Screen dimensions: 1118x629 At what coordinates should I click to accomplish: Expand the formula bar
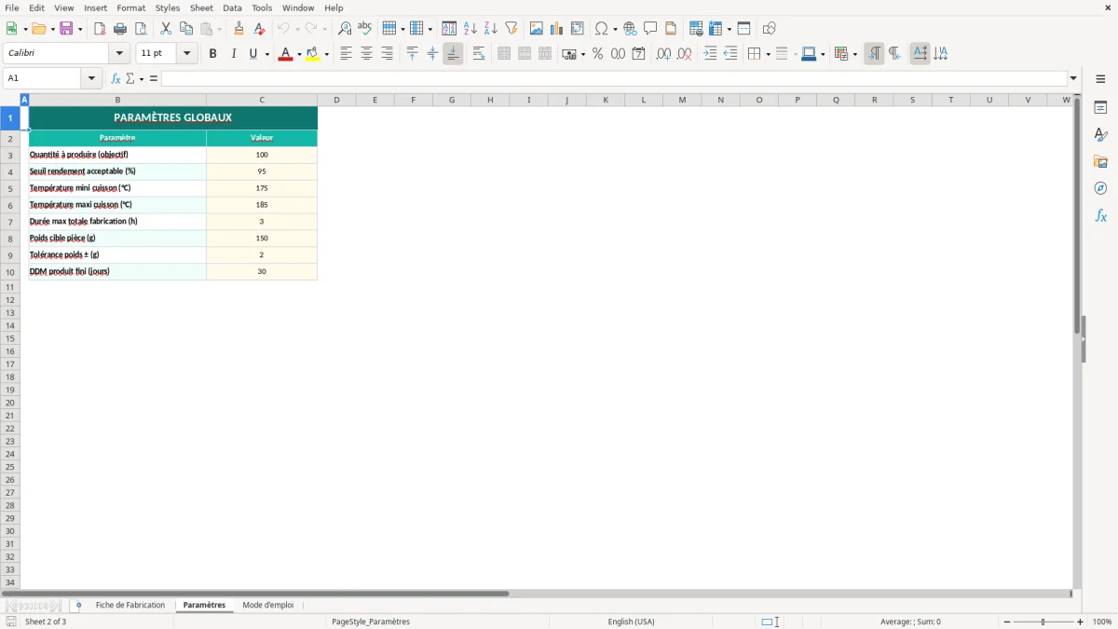point(1074,78)
